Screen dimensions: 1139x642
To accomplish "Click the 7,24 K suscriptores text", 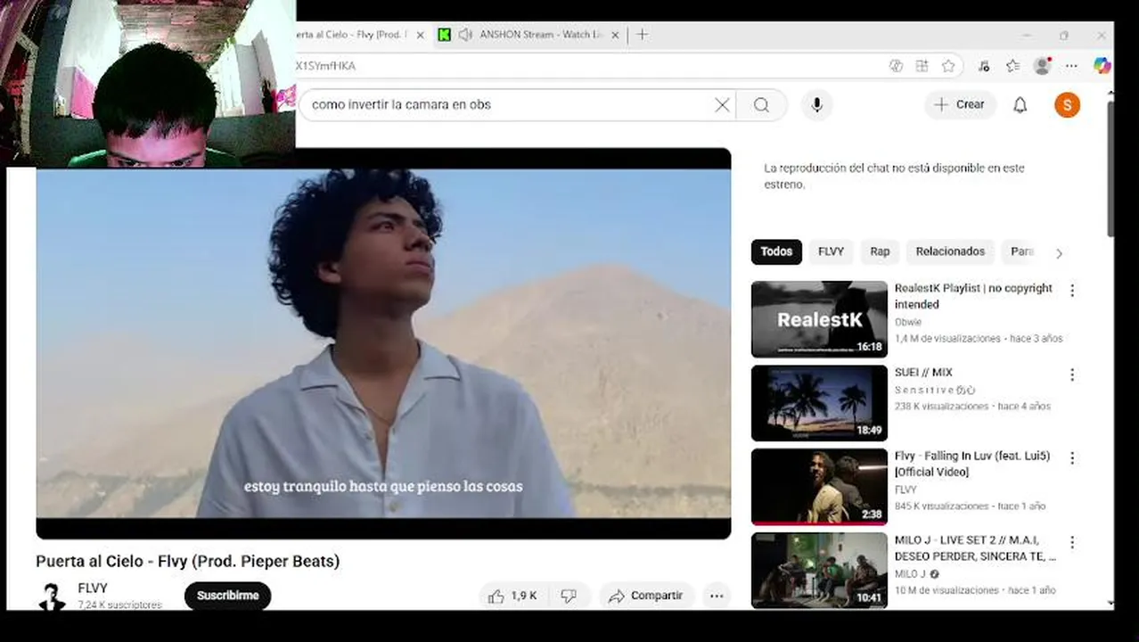I will coord(119,605).
